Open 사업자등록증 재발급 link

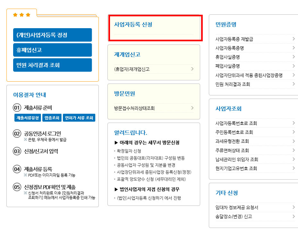point(234,39)
